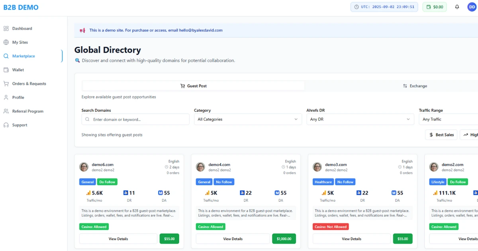Click the Healthcare tag on demo3.com
478x251 pixels.
323,182
